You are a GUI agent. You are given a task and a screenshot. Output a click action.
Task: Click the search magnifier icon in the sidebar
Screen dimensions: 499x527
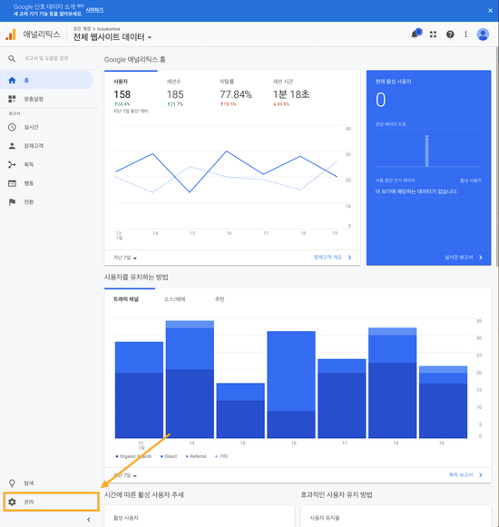point(12,59)
